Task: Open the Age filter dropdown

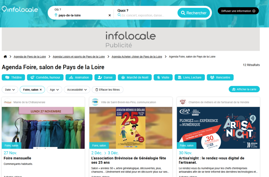Action: pyautogui.click(x=54, y=90)
